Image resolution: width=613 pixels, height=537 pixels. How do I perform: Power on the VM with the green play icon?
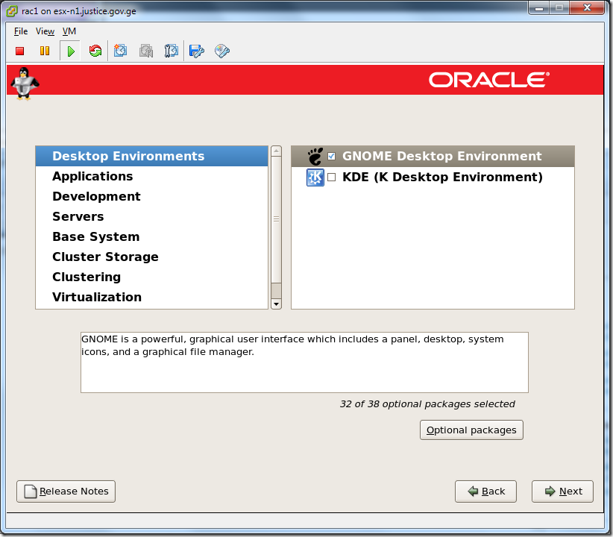click(x=70, y=51)
